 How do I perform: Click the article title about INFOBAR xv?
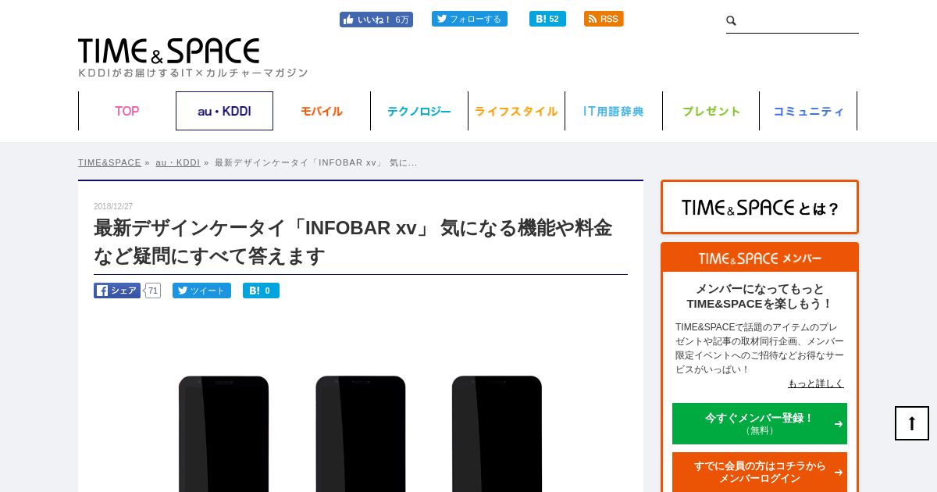click(x=353, y=242)
